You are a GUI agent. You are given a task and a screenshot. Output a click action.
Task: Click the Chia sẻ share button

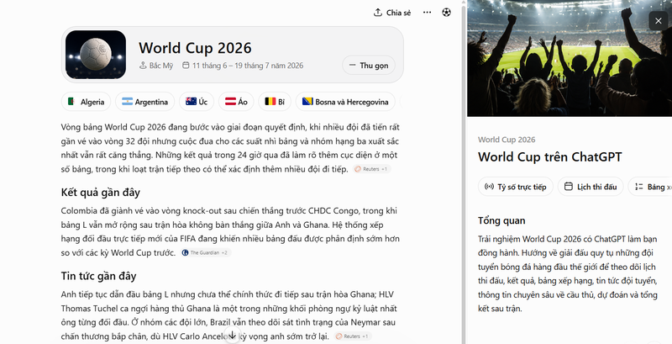[392, 13]
